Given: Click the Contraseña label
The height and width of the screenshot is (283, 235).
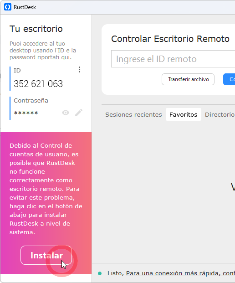Looking at the screenshot, I should (x=31, y=101).
